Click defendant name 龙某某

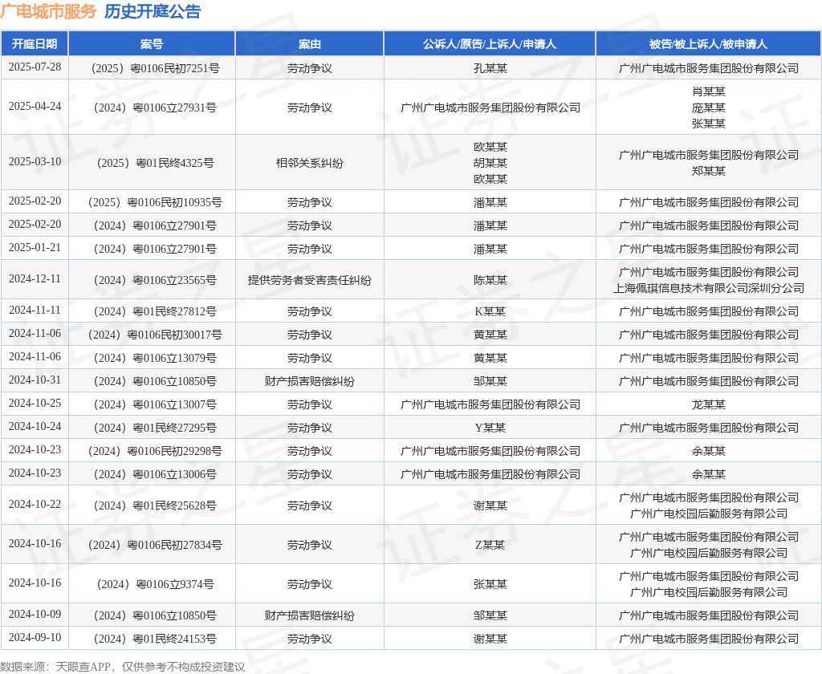(708, 404)
